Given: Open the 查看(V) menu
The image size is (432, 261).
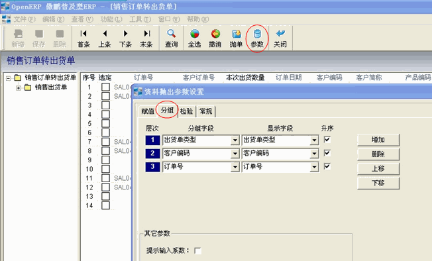Looking at the screenshot, I should (82, 19).
